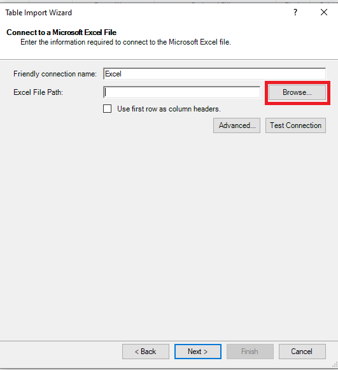The height and width of the screenshot is (370, 338).
Task: Cancel the import wizard
Action: 302,352
